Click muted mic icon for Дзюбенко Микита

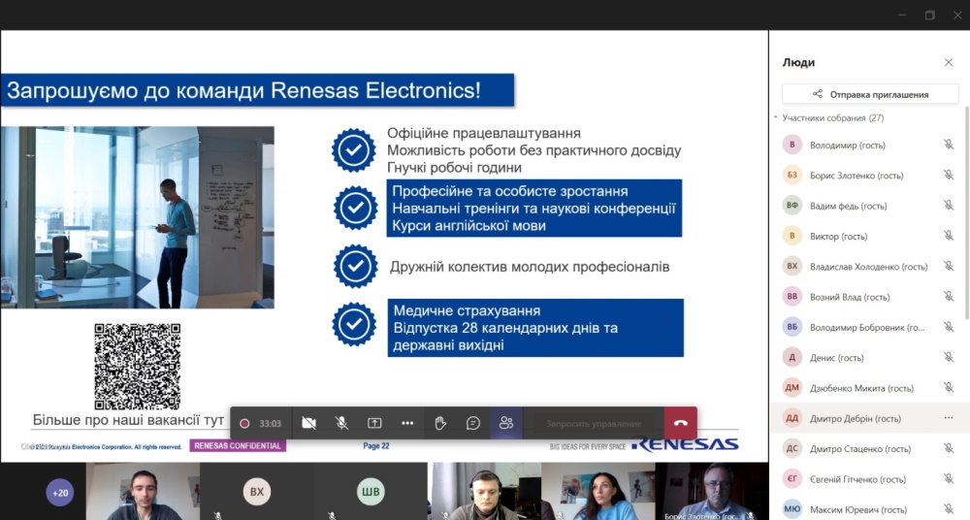(949, 387)
